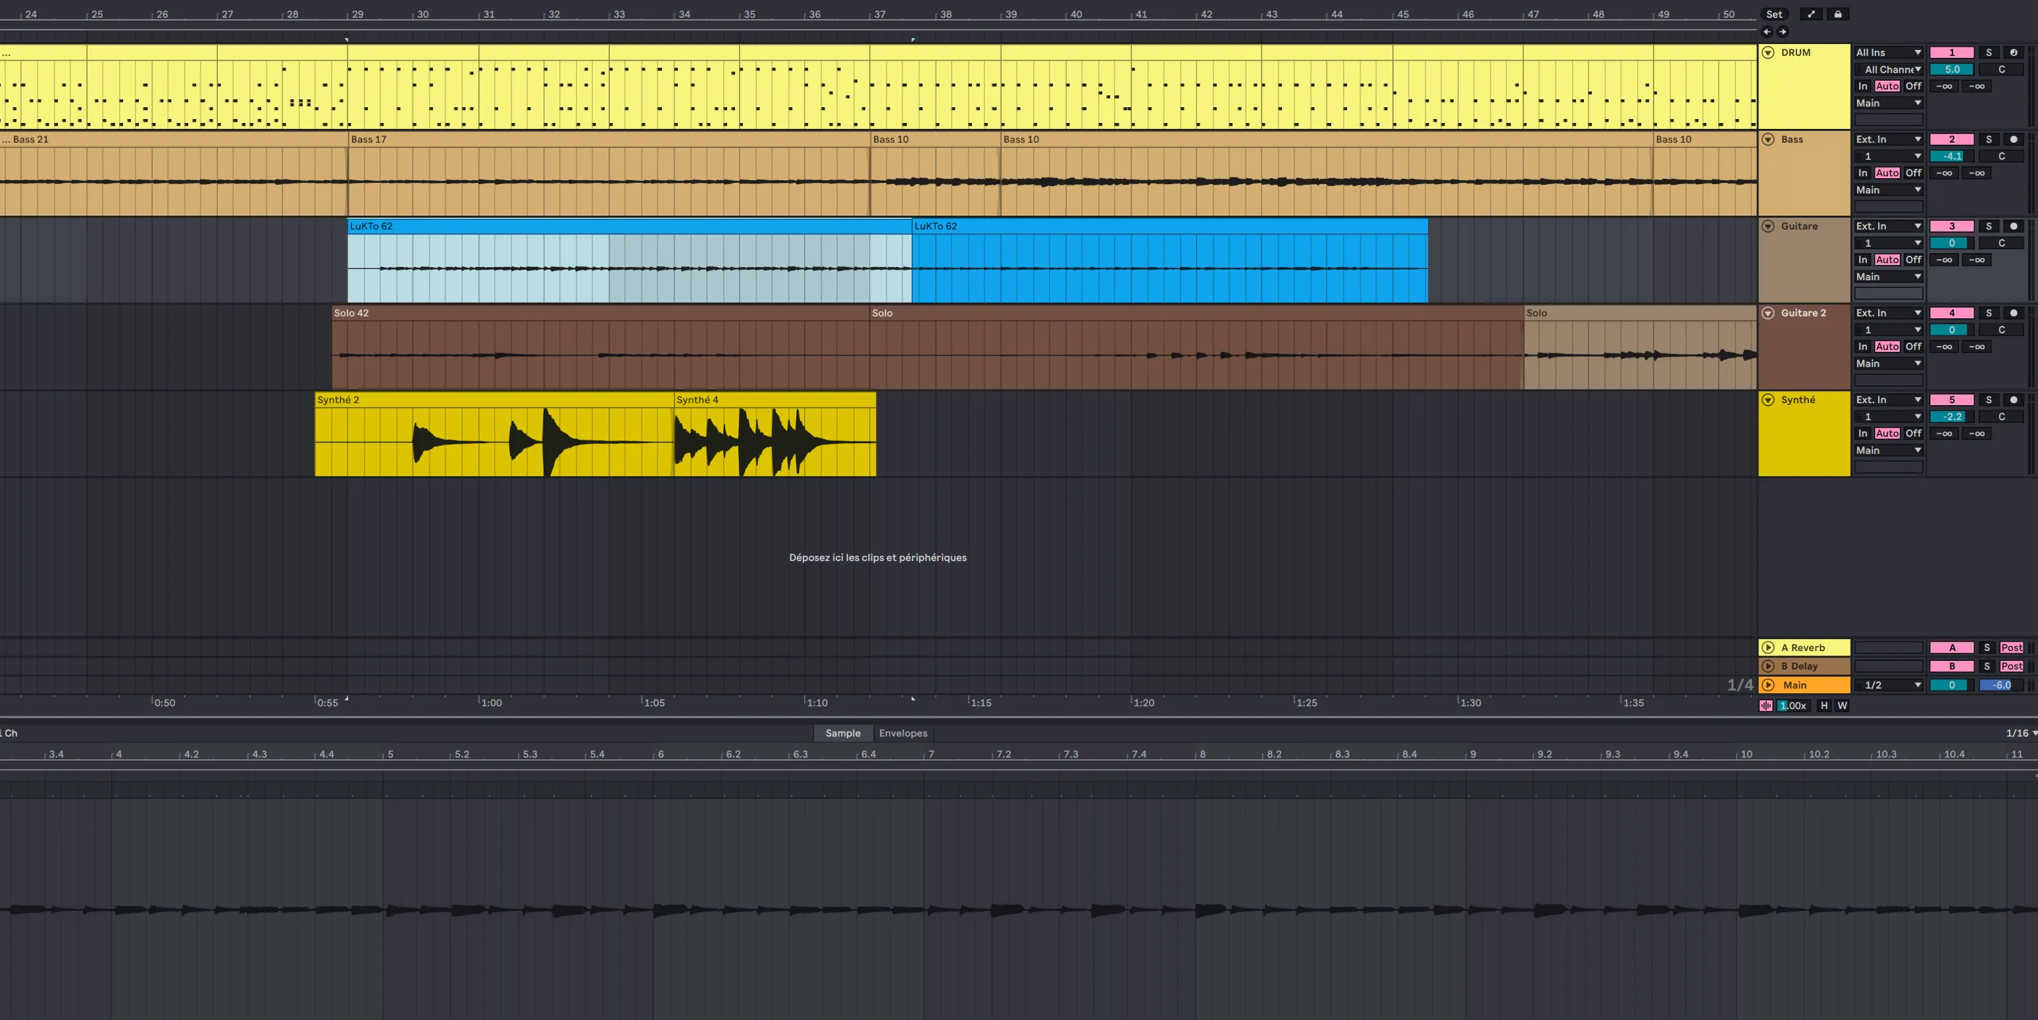
Task: Arm the Guitare 2 track for recording
Action: coord(2014,313)
